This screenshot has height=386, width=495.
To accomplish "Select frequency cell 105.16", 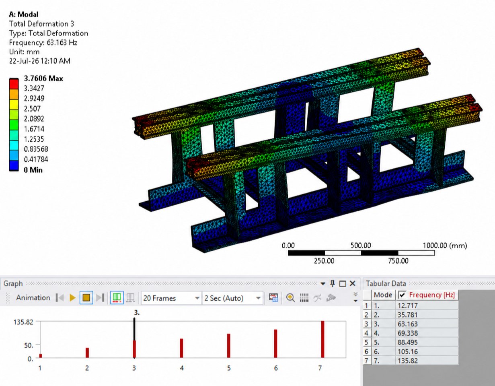I will click(x=426, y=351).
